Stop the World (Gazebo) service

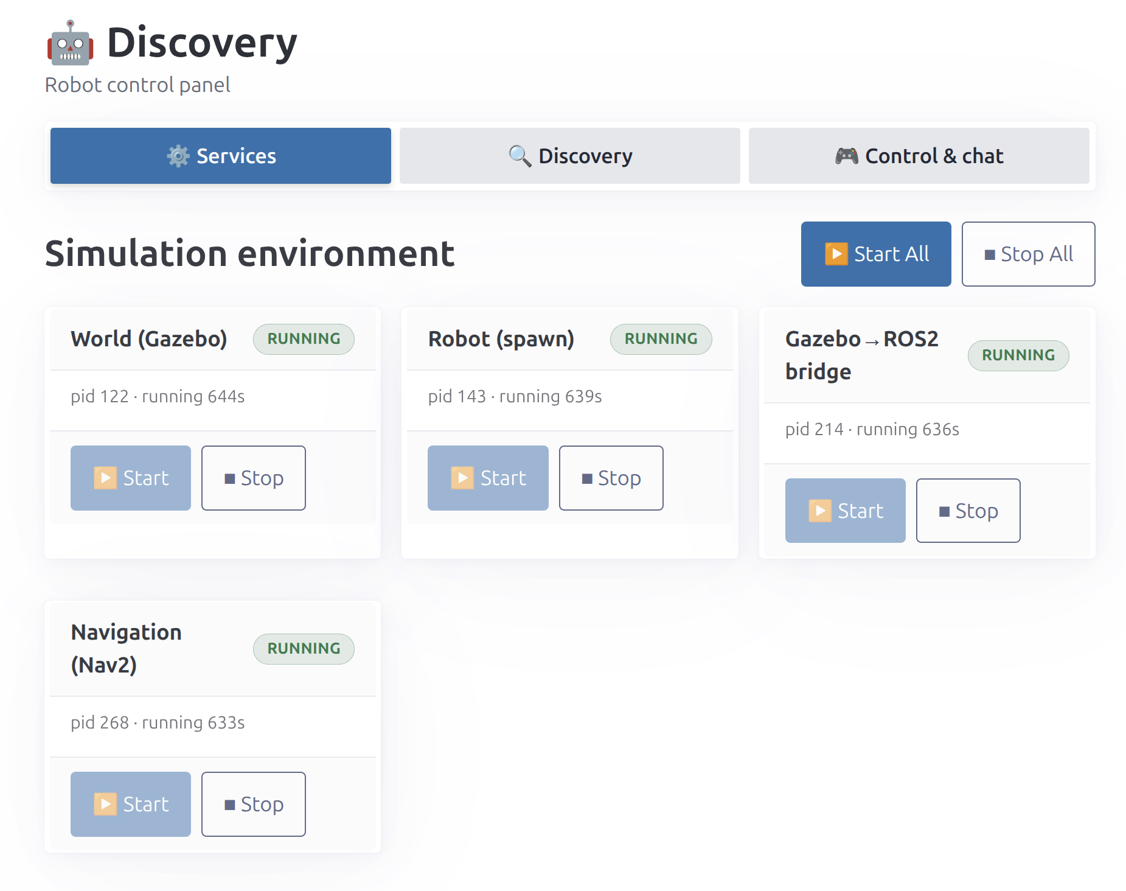(254, 478)
